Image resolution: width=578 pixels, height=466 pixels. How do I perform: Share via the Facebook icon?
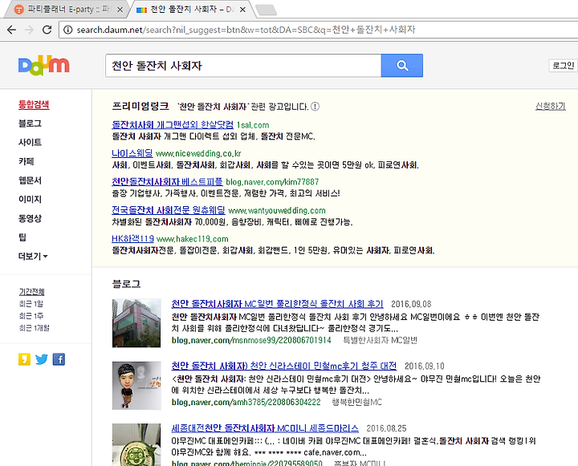[59, 359]
